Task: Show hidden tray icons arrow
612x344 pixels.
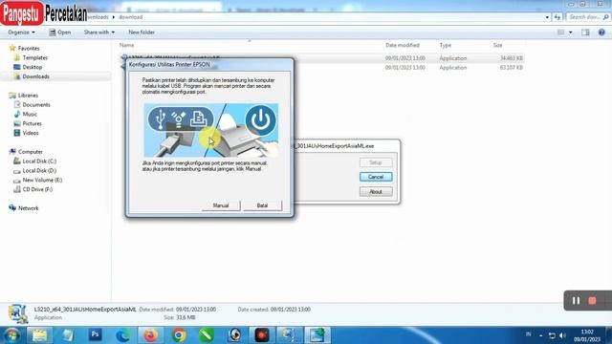Action: tap(541, 335)
